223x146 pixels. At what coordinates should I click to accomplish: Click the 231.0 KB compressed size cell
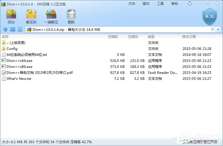coord(137,60)
